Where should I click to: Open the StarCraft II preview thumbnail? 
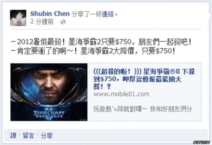click(49, 92)
